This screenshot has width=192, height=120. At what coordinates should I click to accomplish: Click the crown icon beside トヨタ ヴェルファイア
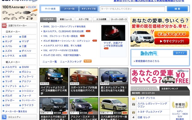(133, 112)
